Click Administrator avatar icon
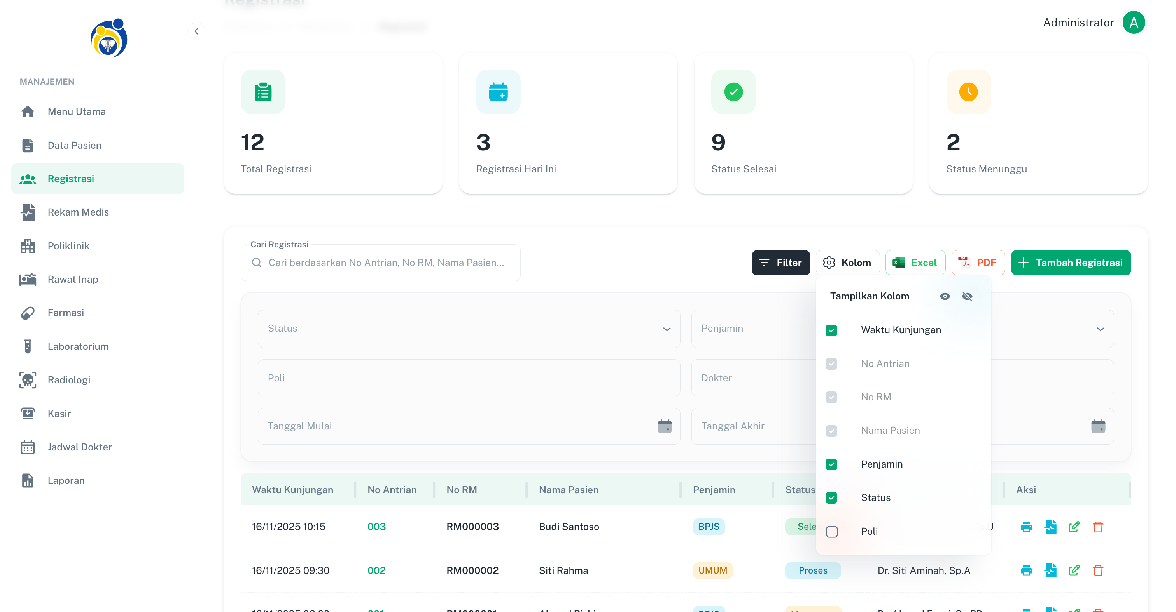 (x=1134, y=23)
